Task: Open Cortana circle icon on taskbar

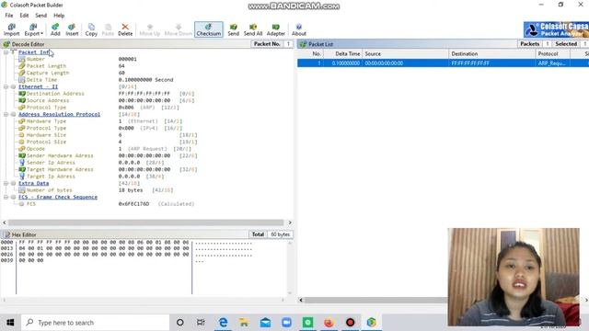Action: 180,323
